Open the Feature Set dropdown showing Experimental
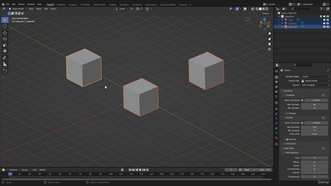Image resolution: width=331 pixels, height=186 pixels. pyautogui.click(x=315, y=81)
